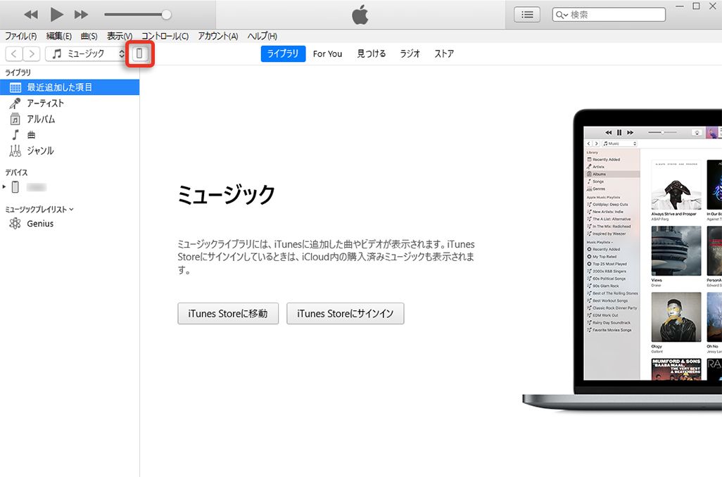Viewport: 722px width, 477px height.
Task: Go forward with the right arrow button
Action: (x=31, y=54)
